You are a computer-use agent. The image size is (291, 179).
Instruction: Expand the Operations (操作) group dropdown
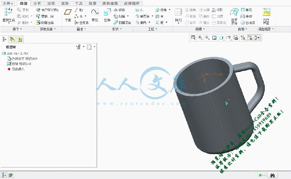coord(17,29)
